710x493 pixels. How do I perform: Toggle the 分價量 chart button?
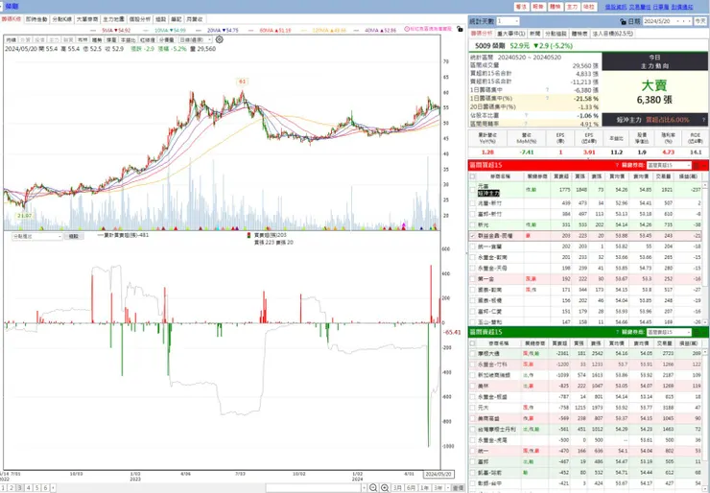point(166,40)
